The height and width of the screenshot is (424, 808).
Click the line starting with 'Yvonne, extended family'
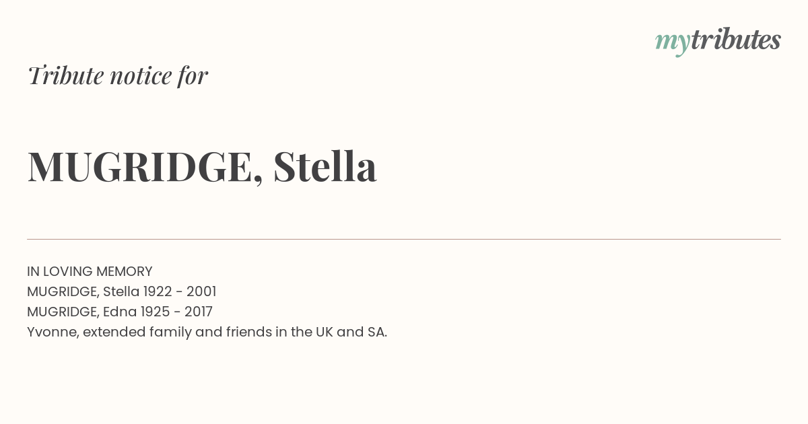[x=207, y=332]
